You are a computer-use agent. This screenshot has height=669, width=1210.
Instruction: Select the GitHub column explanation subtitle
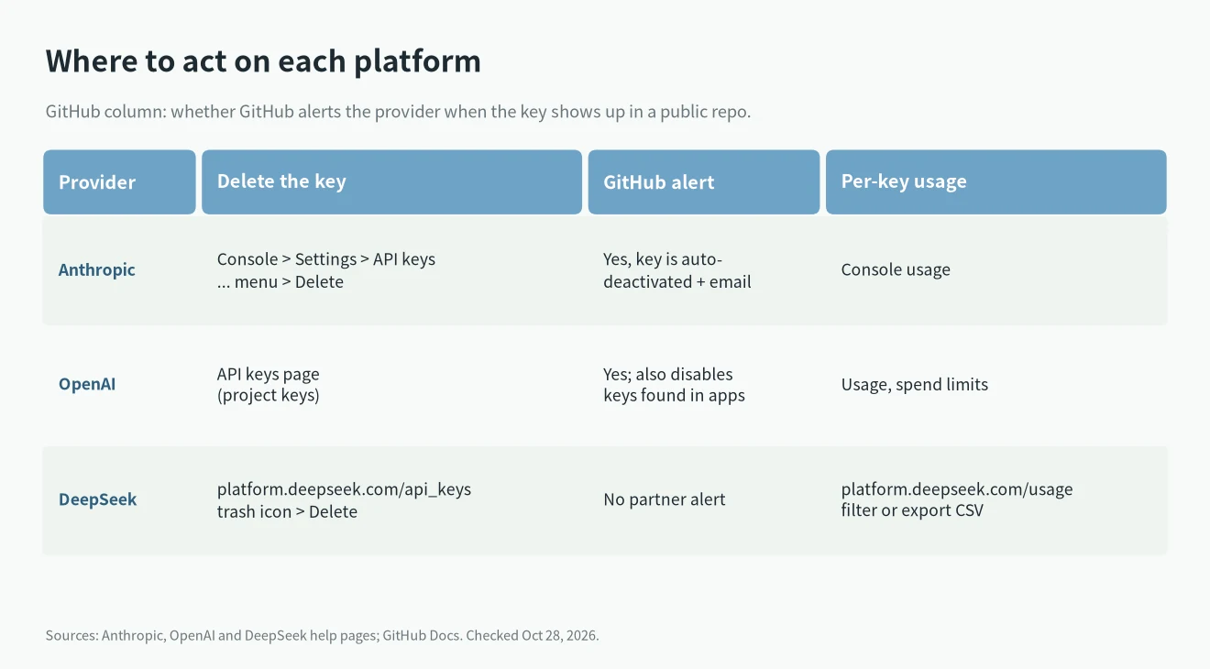(398, 112)
